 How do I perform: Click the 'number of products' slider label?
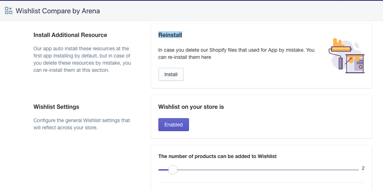[217, 156]
